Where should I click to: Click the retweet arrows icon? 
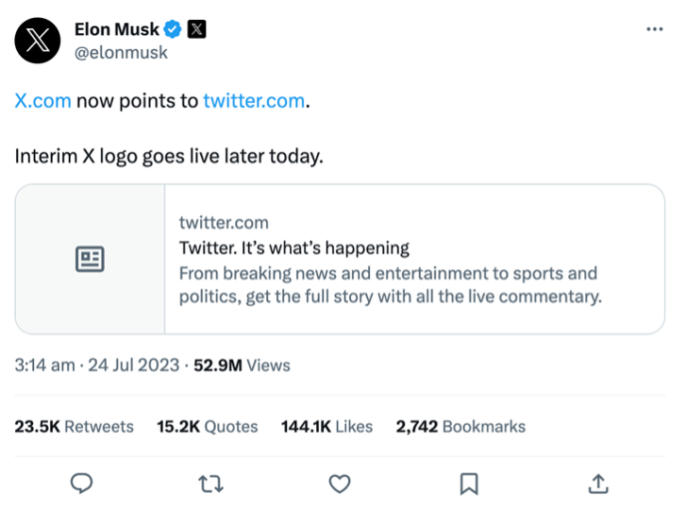pos(210,484)
